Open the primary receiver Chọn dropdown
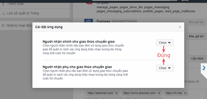Viewport: 207px width, 99px height. pos(165,43)
